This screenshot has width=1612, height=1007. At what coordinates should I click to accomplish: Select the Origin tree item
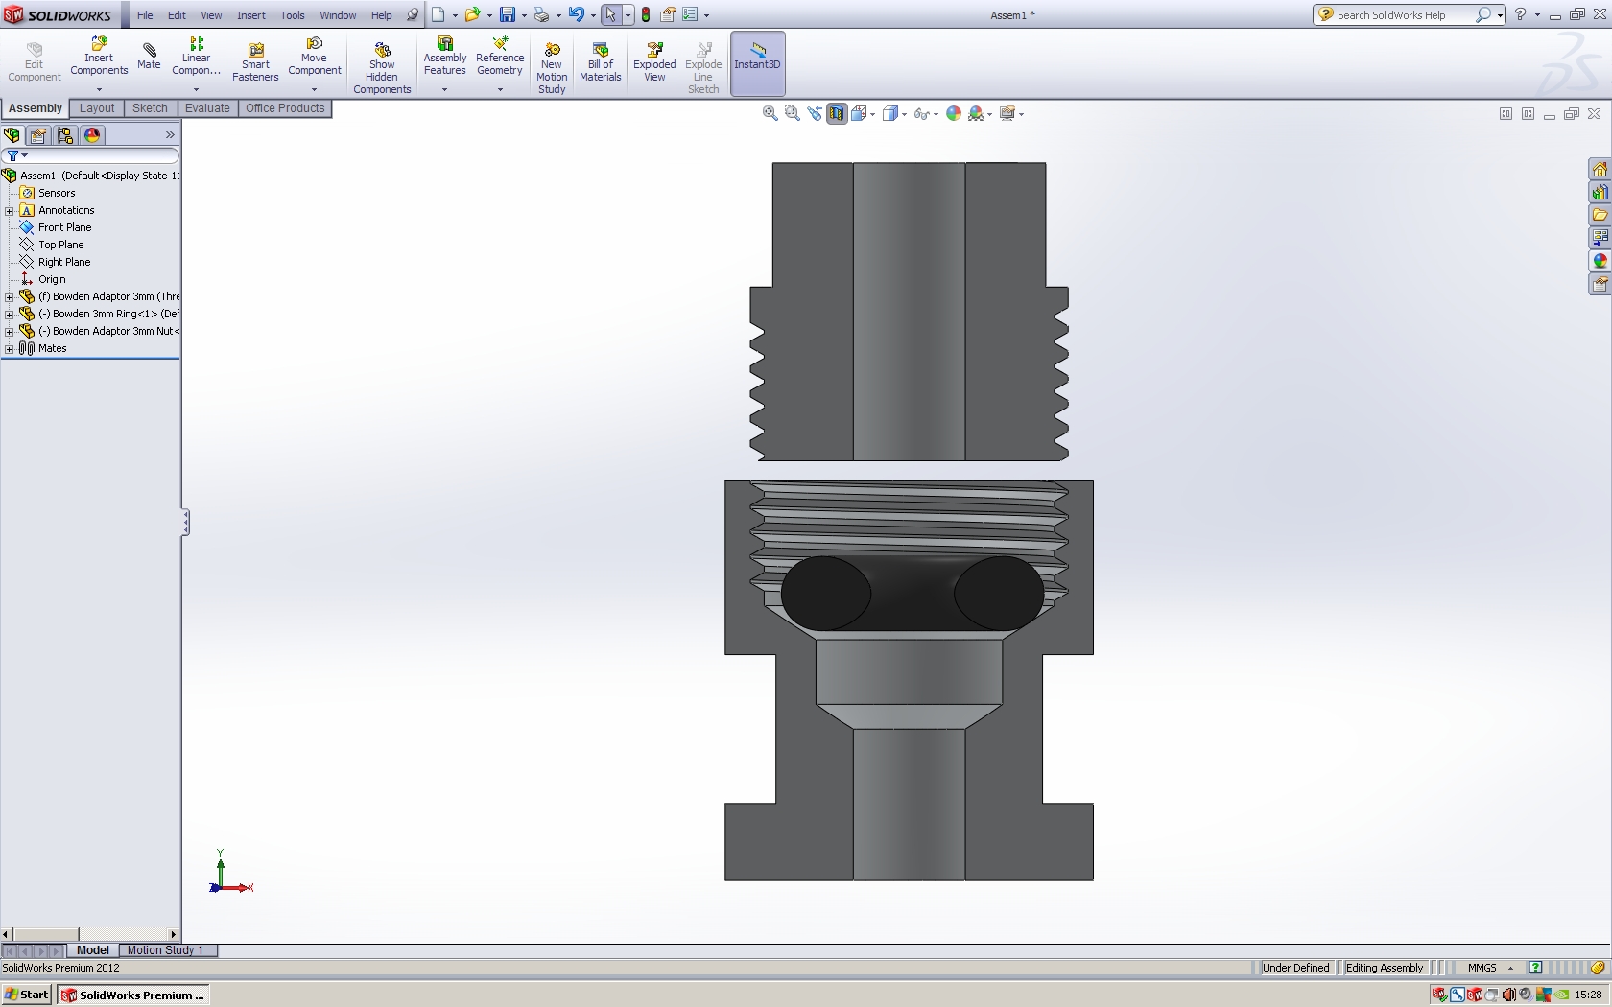coord(52,279)
